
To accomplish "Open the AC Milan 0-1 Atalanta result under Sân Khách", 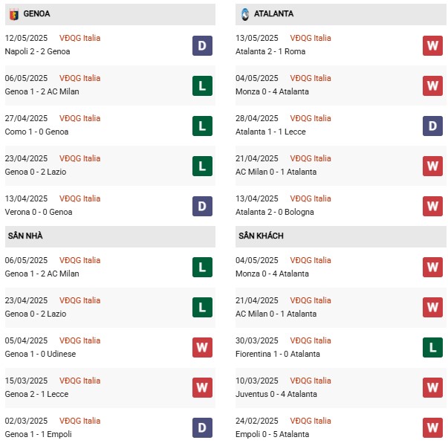I will coord(276,314).
